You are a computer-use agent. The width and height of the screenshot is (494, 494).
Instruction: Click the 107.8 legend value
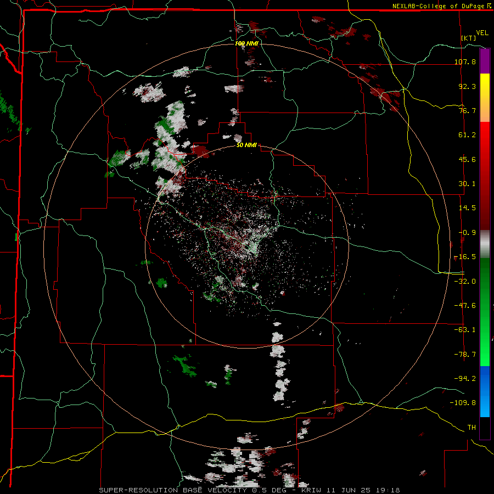(465, 61)
